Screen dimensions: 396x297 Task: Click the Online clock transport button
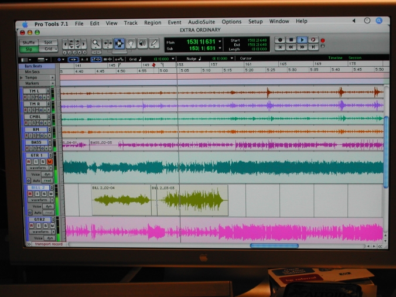coord(280,40)
